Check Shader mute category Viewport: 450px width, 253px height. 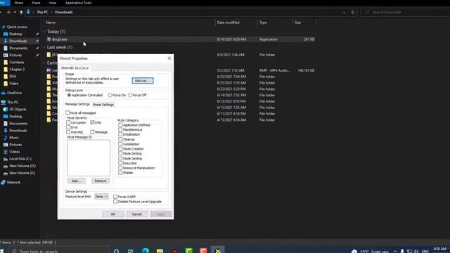[x=120, y=173]
